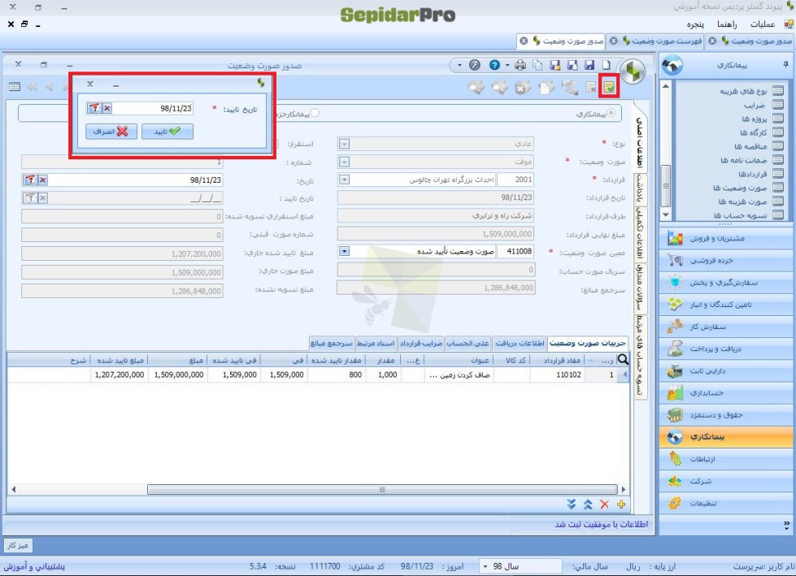Click the horizontal scrollbar of details grid
The width and height of the screenshot is (796, 576).
coord(382,489)
